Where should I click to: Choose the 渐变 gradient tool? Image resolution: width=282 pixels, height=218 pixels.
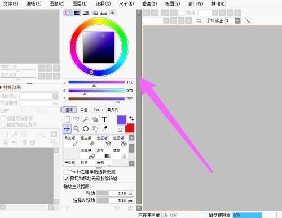pyautogui.click(x=104, y=153)
